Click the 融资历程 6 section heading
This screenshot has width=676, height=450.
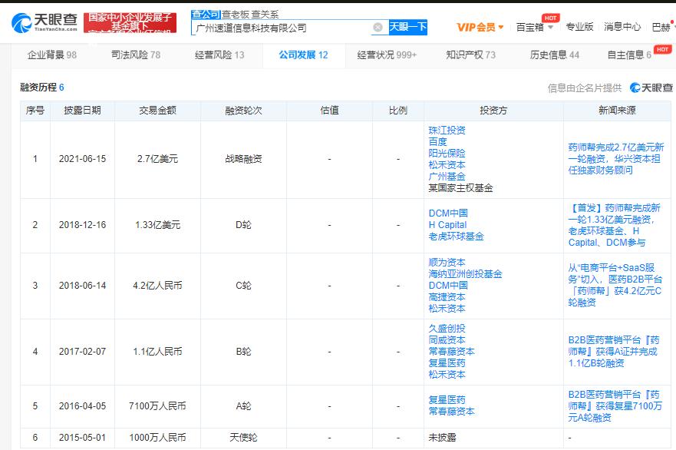tap(42, 88)
